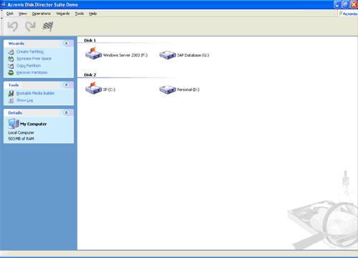Image resolution: width=358 pixels, height=258 pixels.
Task: Open the Help menu
Action: [x=93, y=14]
